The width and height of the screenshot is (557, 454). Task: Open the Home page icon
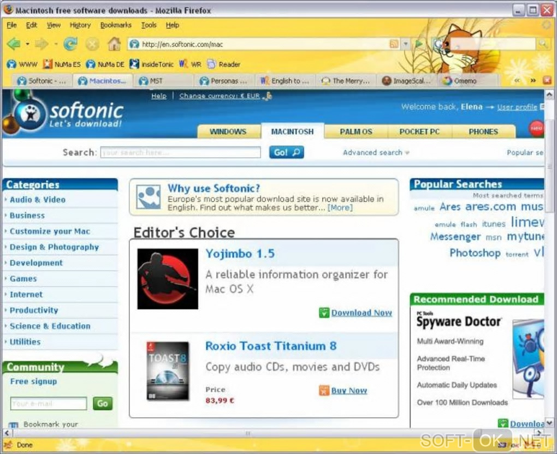[114, 44]
